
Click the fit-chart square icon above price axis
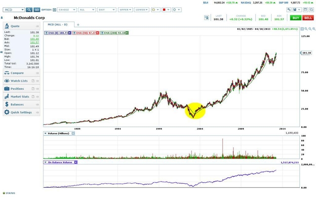302,29
